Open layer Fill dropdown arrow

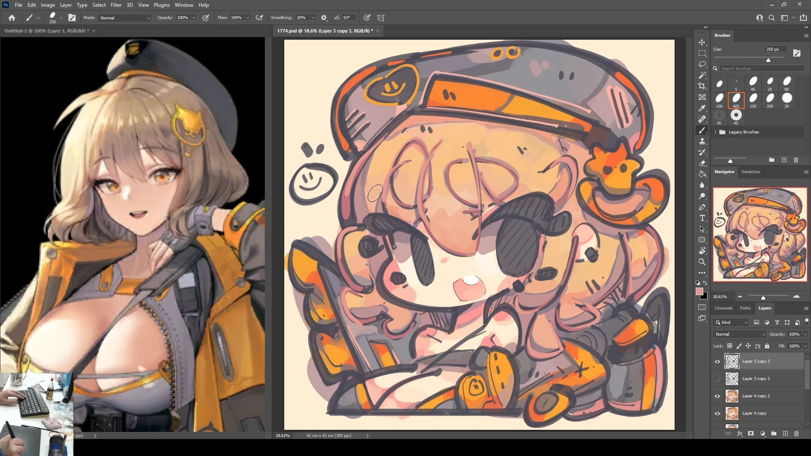[805, 346]
